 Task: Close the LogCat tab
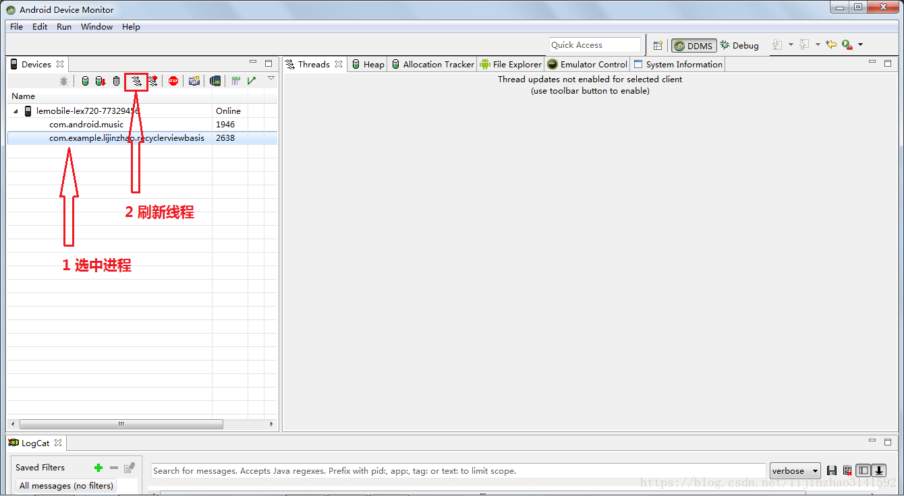tap(58, 443)
